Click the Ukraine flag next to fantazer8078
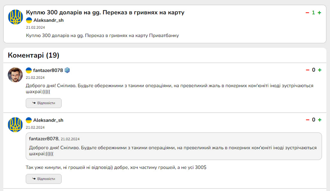 coord(29,70)
